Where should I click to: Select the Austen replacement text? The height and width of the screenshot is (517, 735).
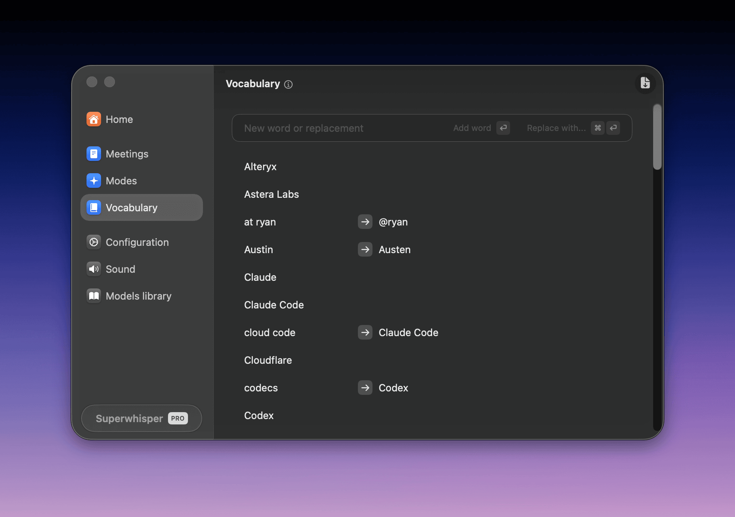(394, 250)
